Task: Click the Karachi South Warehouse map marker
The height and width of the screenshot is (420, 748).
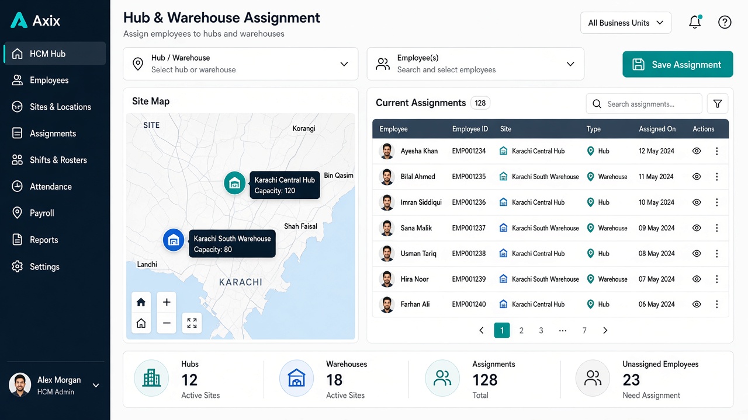Action: point(174,240)
